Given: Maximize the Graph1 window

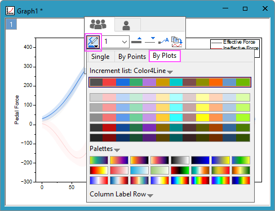Looking at the screenshot, I should click(x=245, y=8).
